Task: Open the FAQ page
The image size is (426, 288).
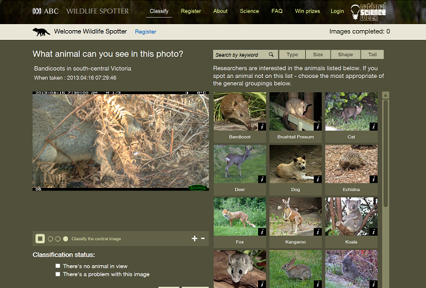Action: 277,11
